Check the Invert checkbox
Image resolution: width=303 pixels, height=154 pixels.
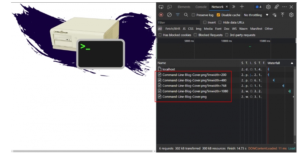tap(205, 22)
